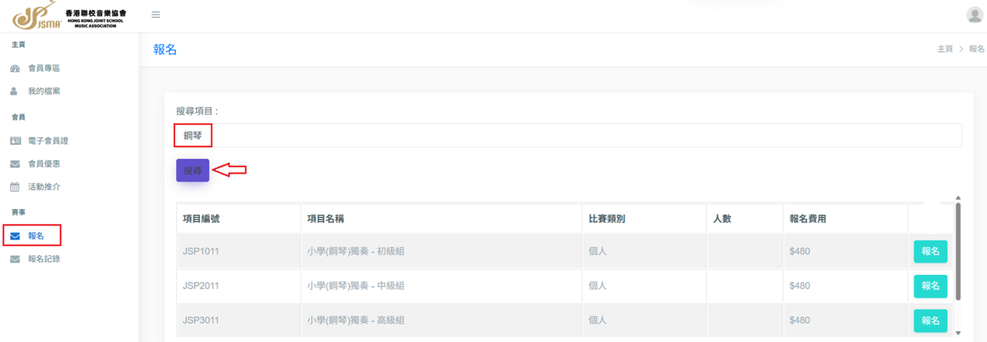Viewport: 987px width, 342px height.
Task: Click the JSMA logo at top left
Action: pos(70,17)
